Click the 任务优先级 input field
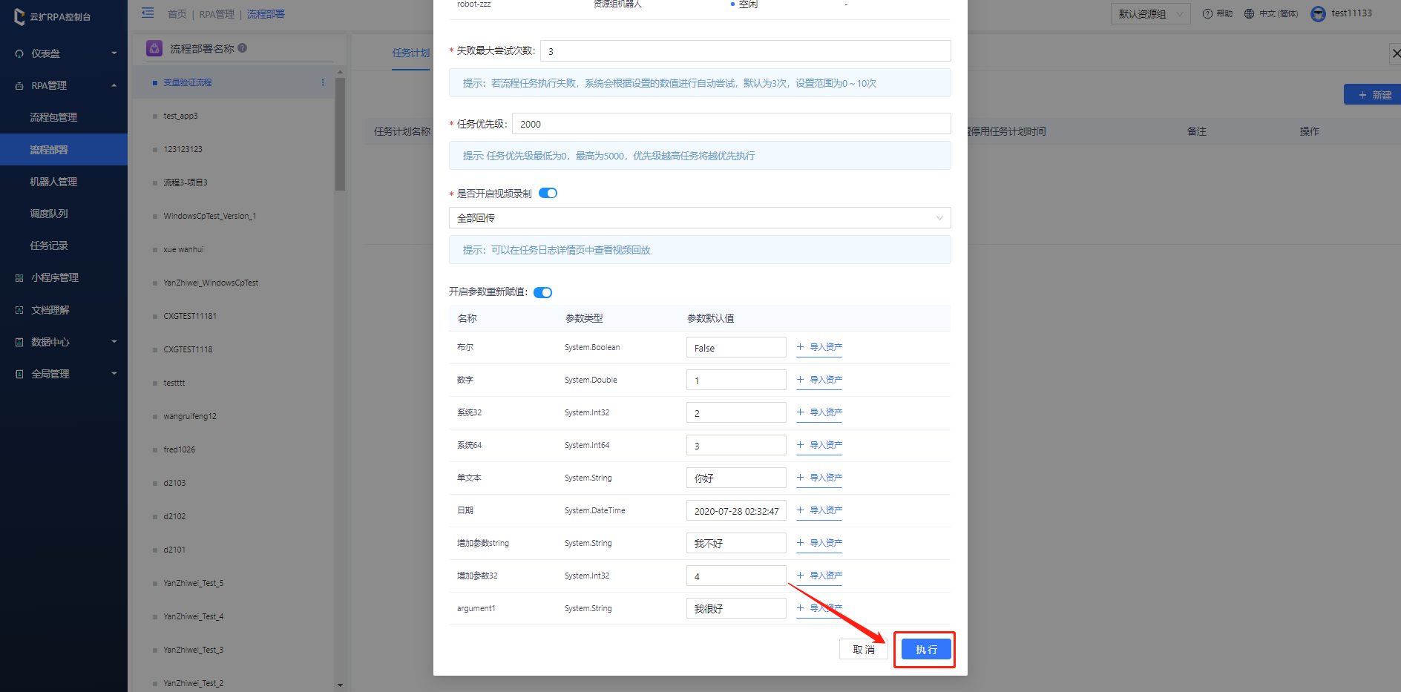Image resolution: width=1401 pixels, height=692 pixels. (730, 124)
